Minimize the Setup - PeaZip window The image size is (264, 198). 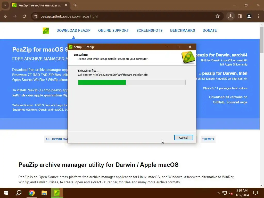pyautogui.click(x=167, y=47)
